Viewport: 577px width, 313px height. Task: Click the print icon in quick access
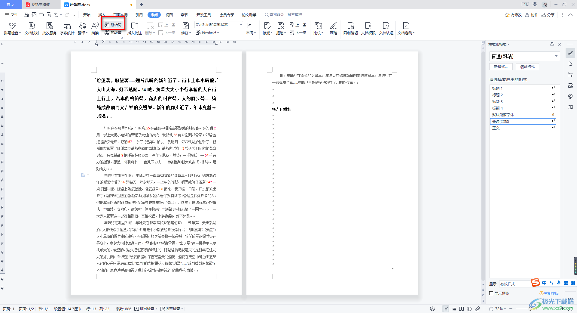pos(41,15)
